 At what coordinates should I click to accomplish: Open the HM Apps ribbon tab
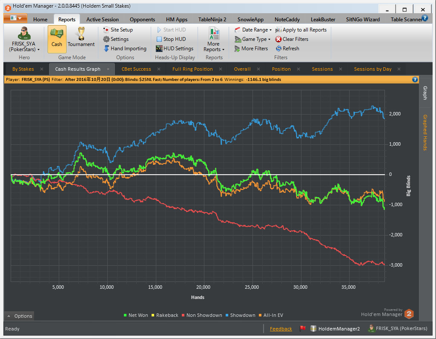[177, 20]
